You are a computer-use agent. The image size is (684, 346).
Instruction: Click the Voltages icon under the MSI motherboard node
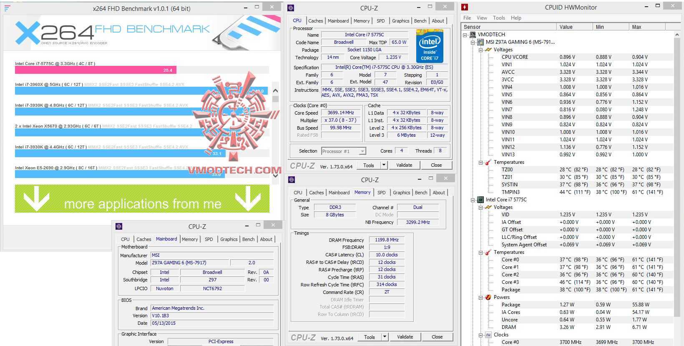pyautogui.click(x=488, y=50)
